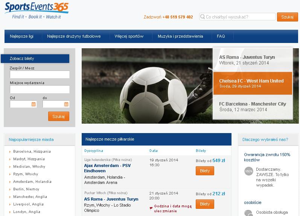Open the Najlepsze ligi menu

(x=21, y=36)
